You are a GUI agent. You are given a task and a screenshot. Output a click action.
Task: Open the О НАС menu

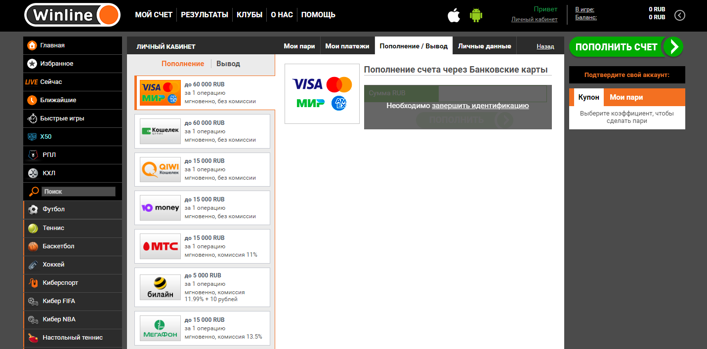click(x=282, y=15)
